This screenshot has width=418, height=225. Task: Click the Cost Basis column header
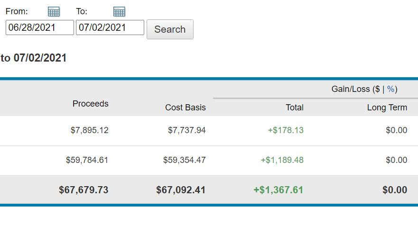tap(185, 108)
